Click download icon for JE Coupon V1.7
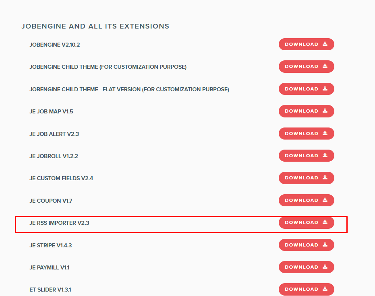Screen dimensions: 375x296 [x=325, y=200]
